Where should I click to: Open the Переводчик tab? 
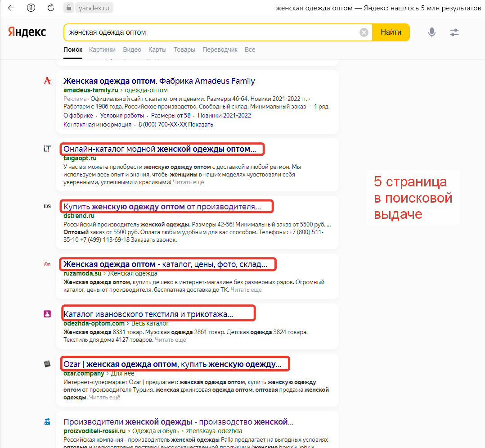(220, 50)
